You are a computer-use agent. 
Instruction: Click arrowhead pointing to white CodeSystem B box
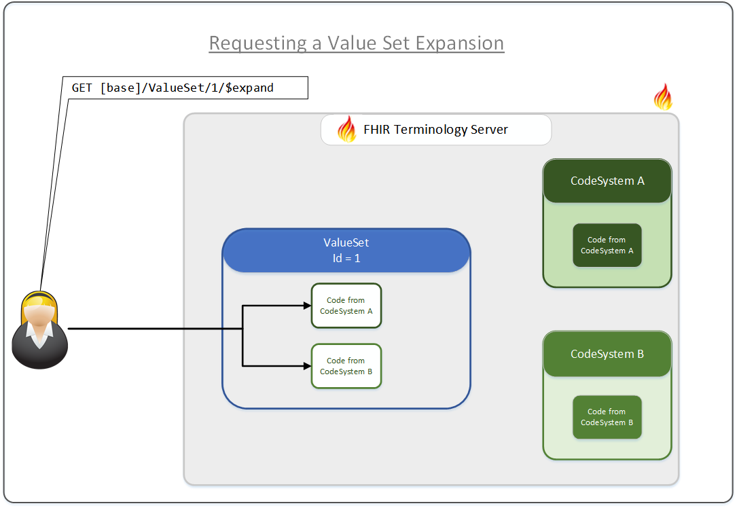click(x=306, y=366)
